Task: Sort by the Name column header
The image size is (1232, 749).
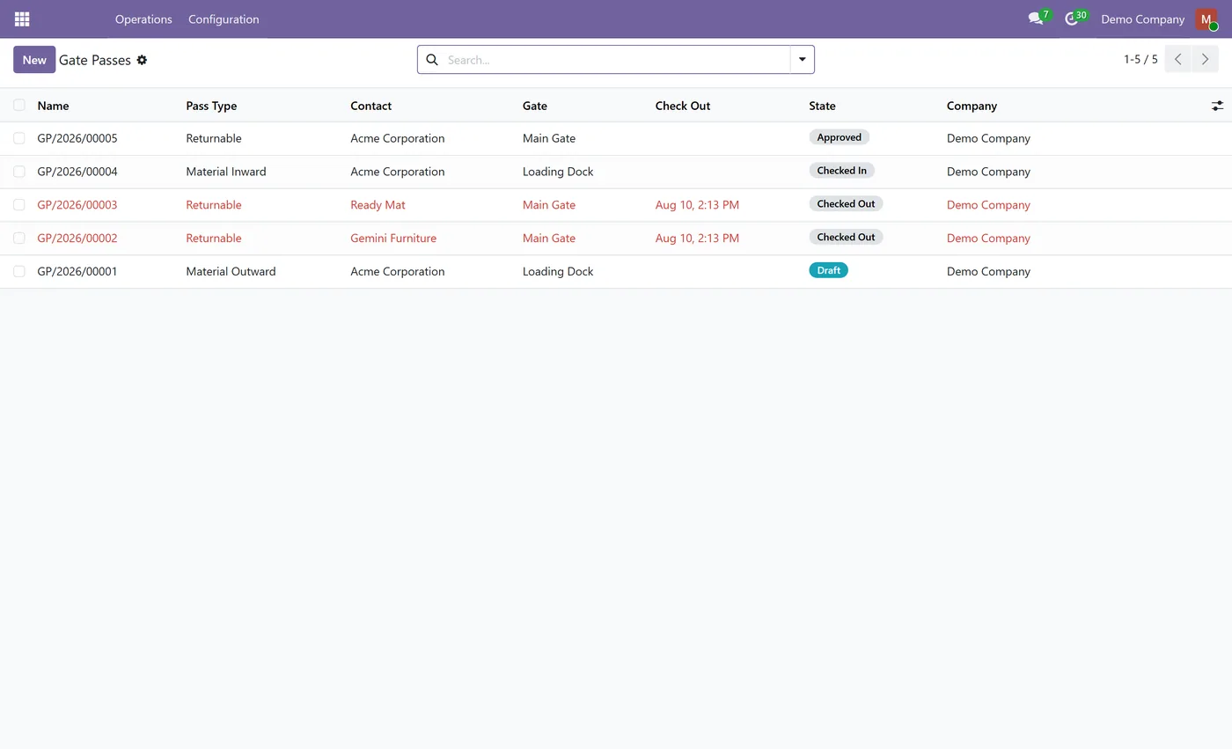Action: point(53,106)
